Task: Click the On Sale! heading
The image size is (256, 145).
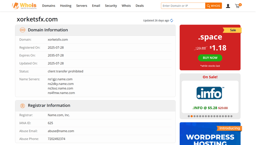Action: [210, 77]
